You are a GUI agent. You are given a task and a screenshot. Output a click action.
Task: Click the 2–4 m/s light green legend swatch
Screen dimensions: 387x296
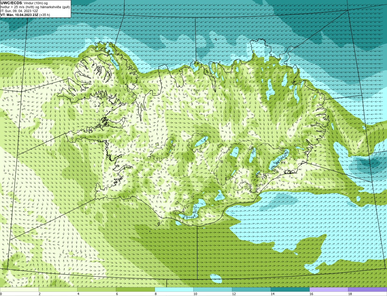click(58, 289)
